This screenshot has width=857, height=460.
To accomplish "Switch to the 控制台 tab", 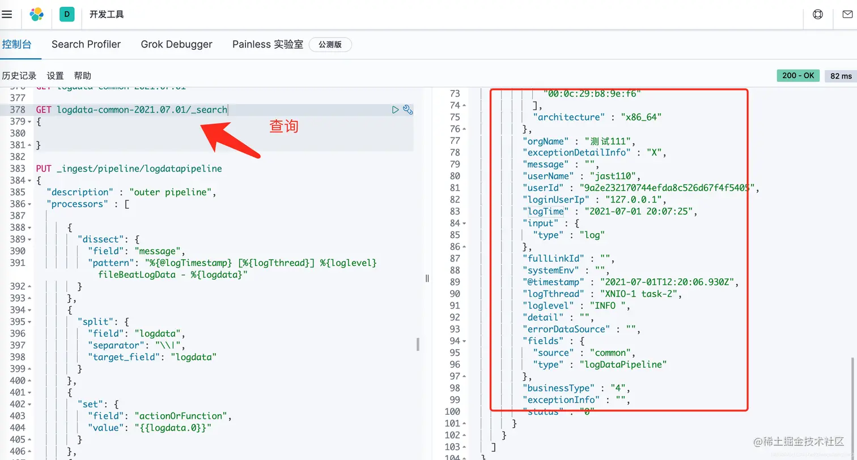I will click(16, 44).
